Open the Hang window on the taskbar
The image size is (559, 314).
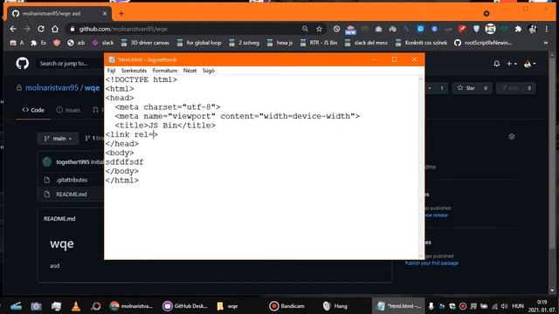coord(335,306)
